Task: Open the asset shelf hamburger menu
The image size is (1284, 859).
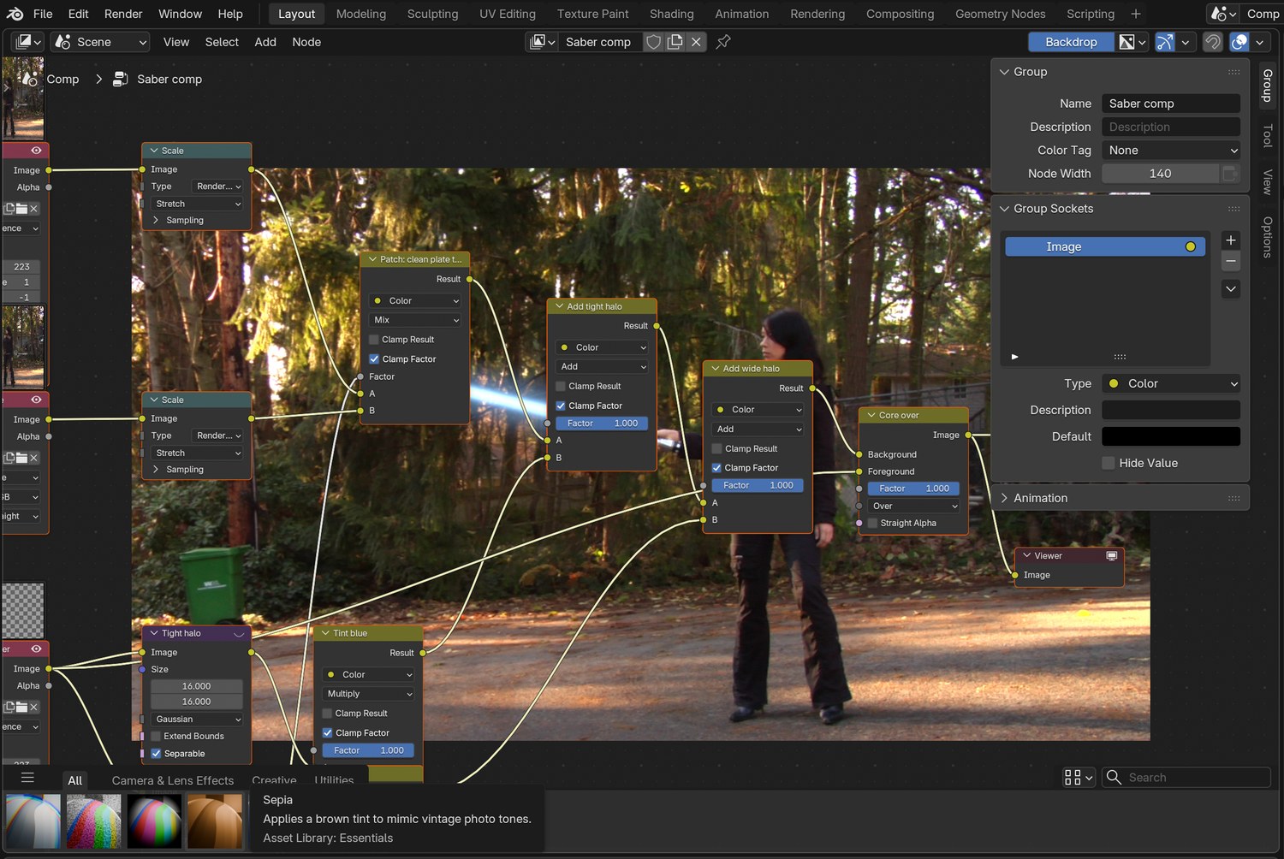Action: click(x=27, y=778)
